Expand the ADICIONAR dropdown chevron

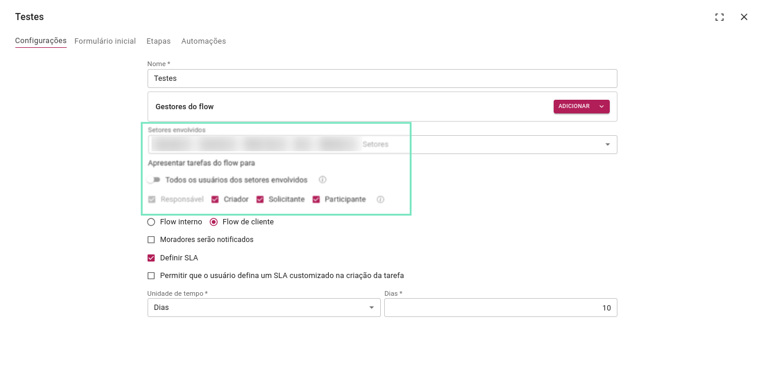click(601, 106)
